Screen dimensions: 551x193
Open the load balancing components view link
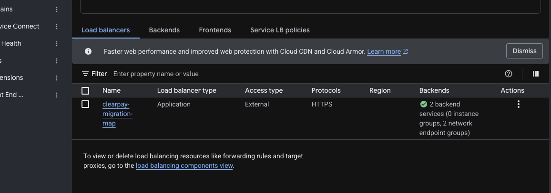click(x=184, y=166)
